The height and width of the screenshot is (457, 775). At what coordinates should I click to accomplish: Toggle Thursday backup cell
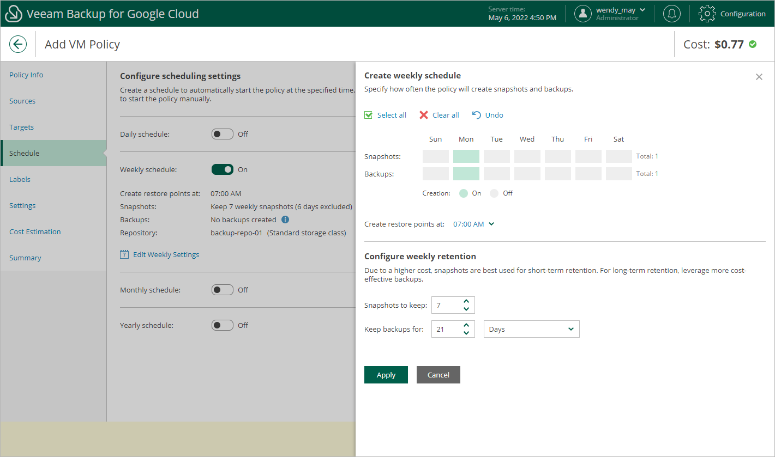coord(558,174)
